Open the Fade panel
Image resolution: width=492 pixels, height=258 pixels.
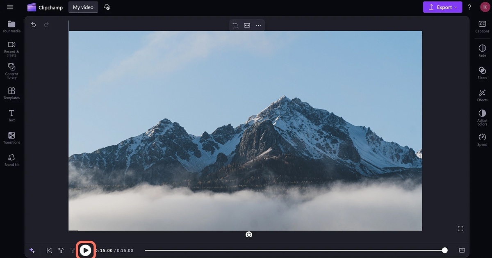tap(482, 51)
